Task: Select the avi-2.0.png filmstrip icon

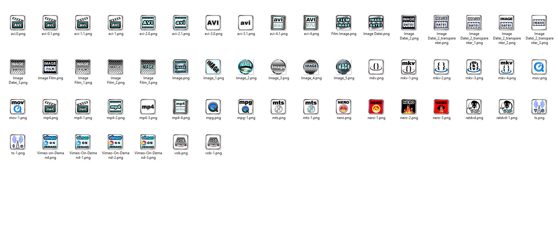Action: [x=148, y=23]
